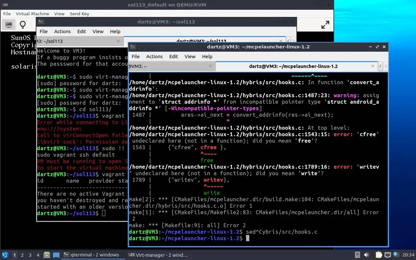Click the mcpelauncher terminal command prompt cursor
Image resolution: width=416 pixels, height=260 pixels.
click(x=247, y=238)
